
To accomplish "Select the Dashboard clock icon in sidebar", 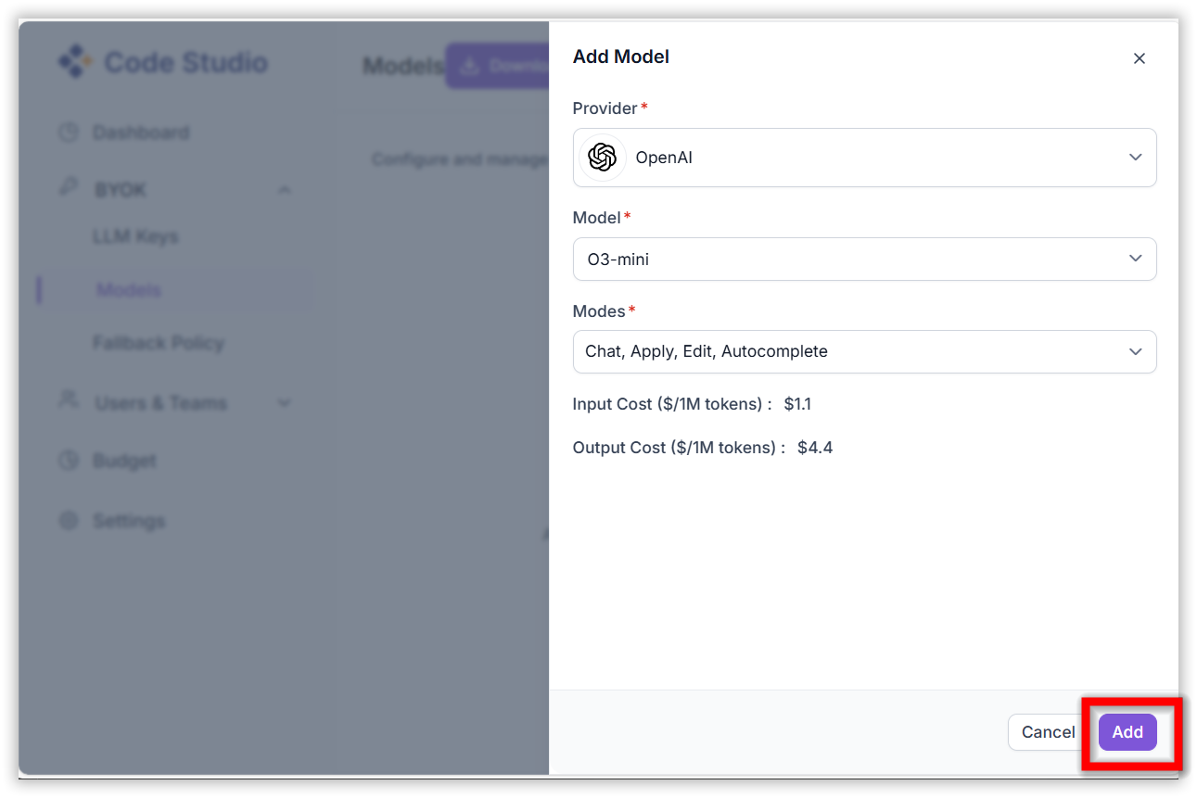I will [x=68, y=132].
